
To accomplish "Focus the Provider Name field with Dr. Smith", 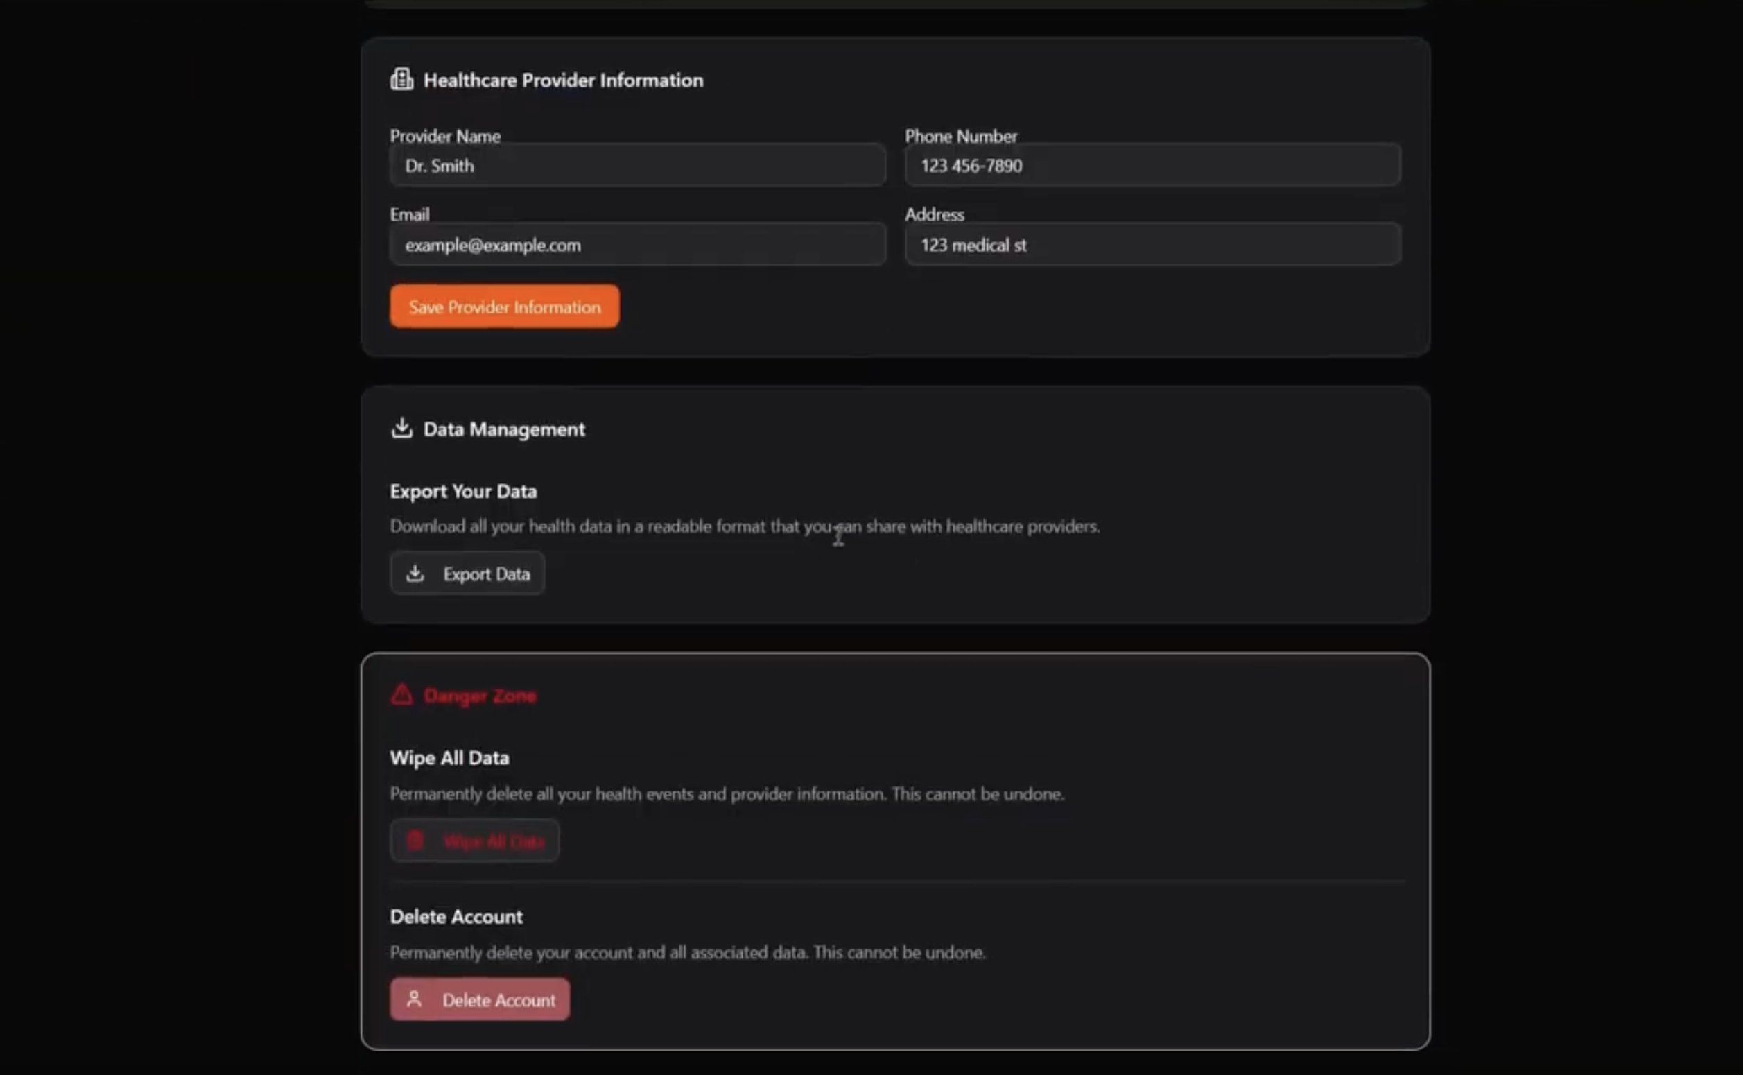I will (x=636, y=166).
